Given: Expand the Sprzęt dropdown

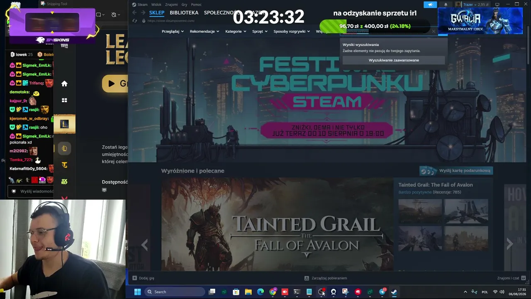Looking at the screenshot, I should tap(260, 32).
